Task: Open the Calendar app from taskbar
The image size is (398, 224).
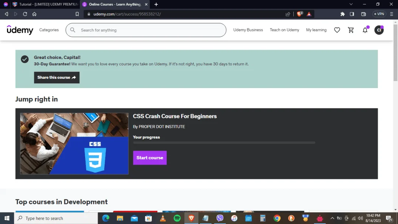Action: coord(248,218)
